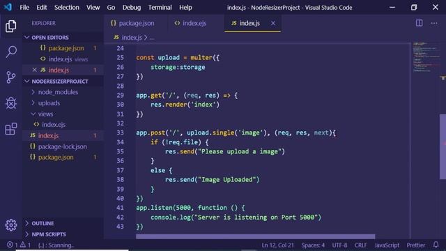Click the multer call on line 25
The height and width of the screenshot is (251, 446).
pyautogui.click(x=201, y=57)
